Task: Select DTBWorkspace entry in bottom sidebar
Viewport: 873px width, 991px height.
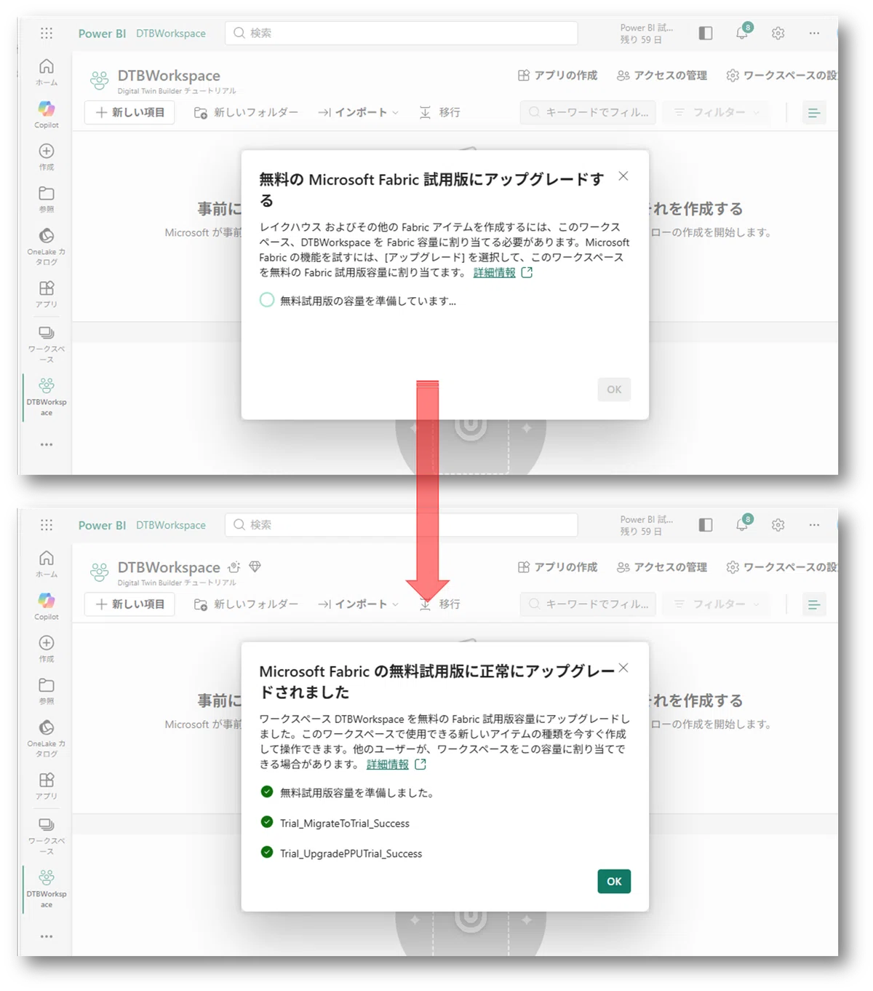Action: [x=47, y=888]
